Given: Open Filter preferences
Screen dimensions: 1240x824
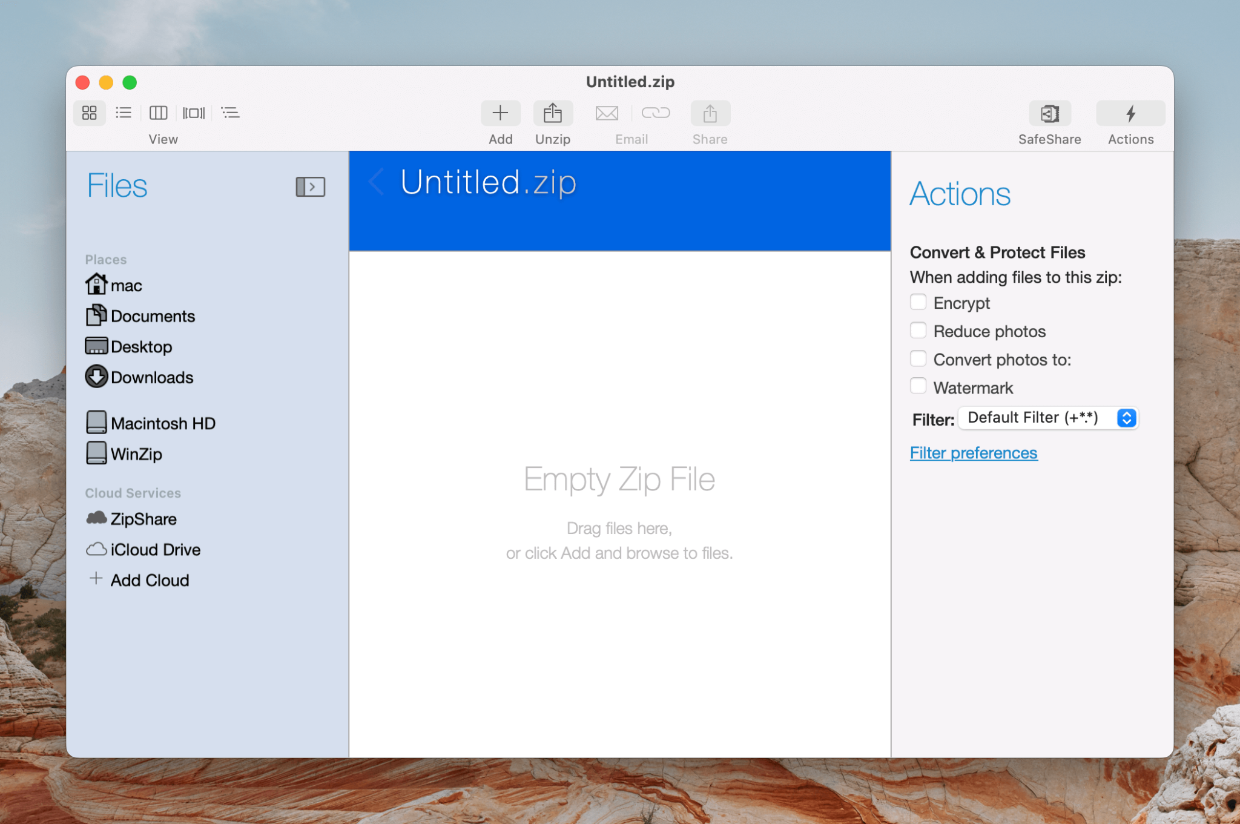Looking at the screenshot, I should point(974,452).
